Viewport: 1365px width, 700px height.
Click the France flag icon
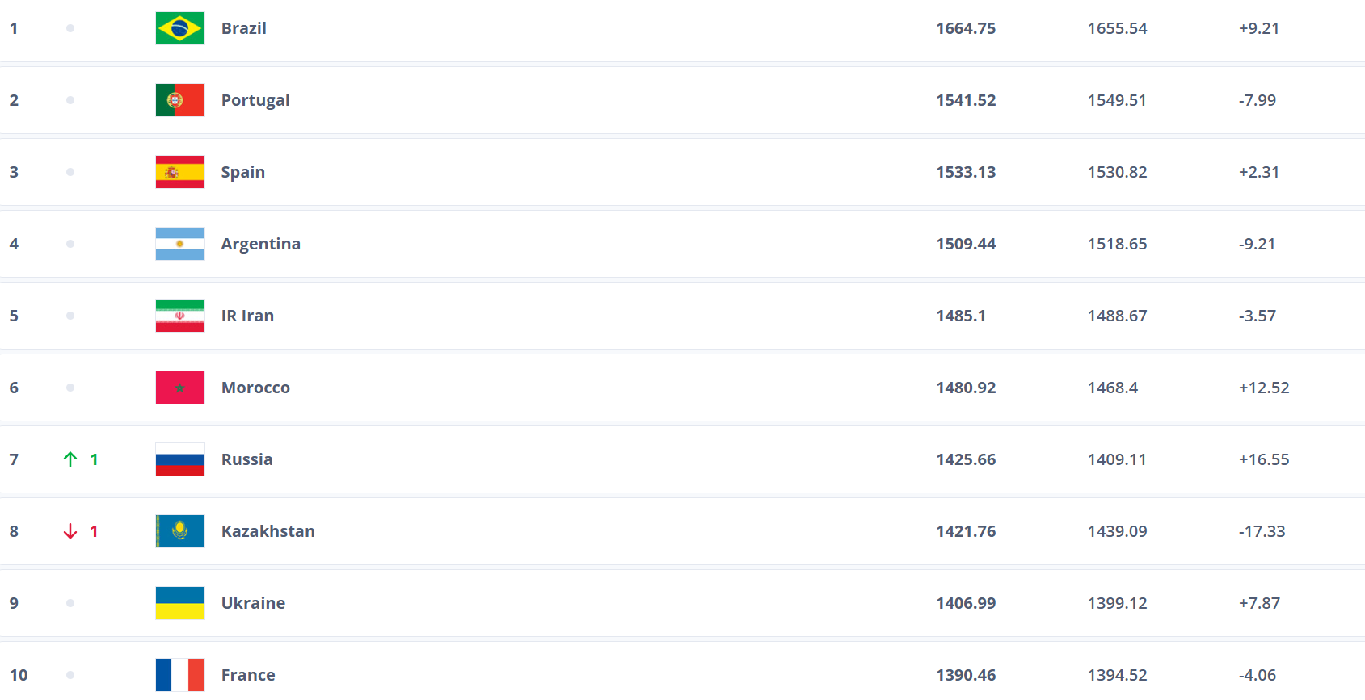(179, 675)
